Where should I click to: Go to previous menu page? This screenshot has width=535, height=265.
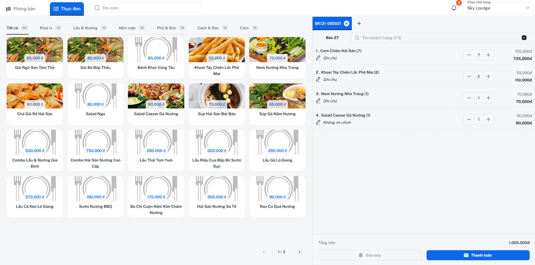click(264, 252)
